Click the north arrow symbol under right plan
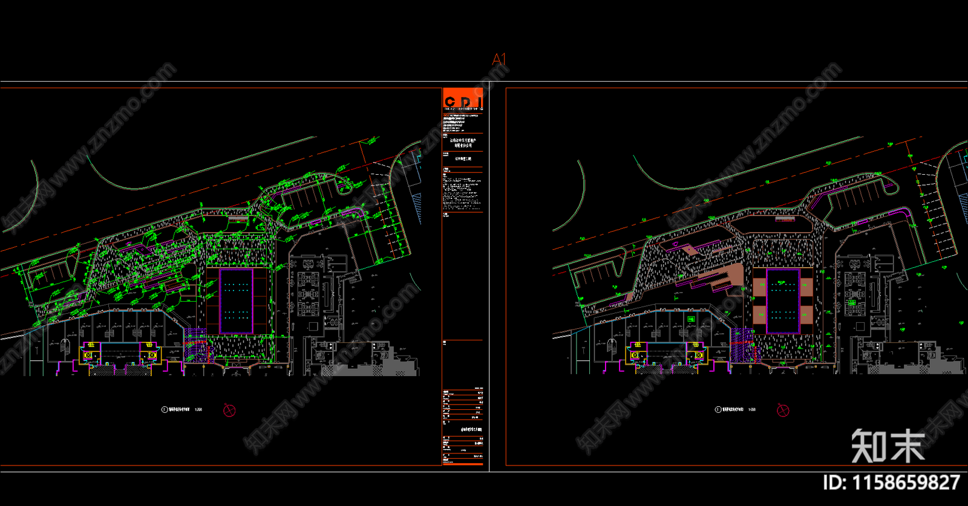The height and width of the screenshot is (506, 968). (x=783, y=410)
